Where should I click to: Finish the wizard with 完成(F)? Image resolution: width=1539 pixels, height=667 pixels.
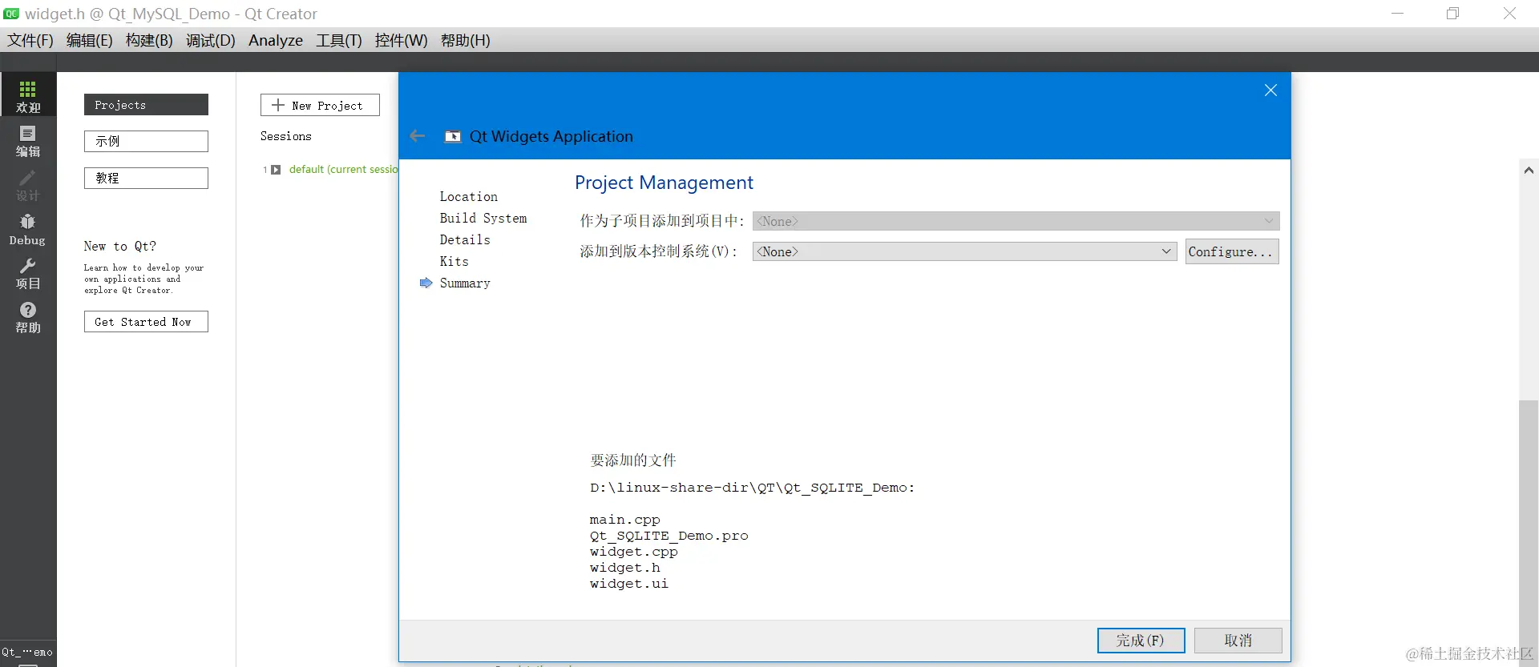pos(1141,641)
